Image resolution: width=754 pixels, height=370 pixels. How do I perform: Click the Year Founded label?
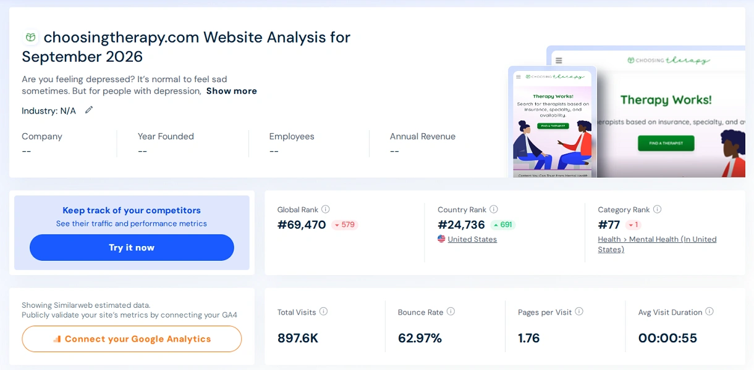(166, 136)
